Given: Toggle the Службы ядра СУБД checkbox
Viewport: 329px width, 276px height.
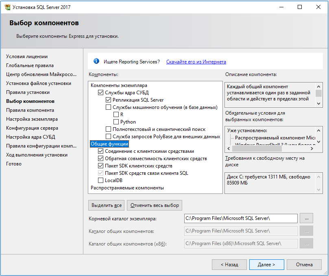Looking at the screenshot, I should click(101, 93).
